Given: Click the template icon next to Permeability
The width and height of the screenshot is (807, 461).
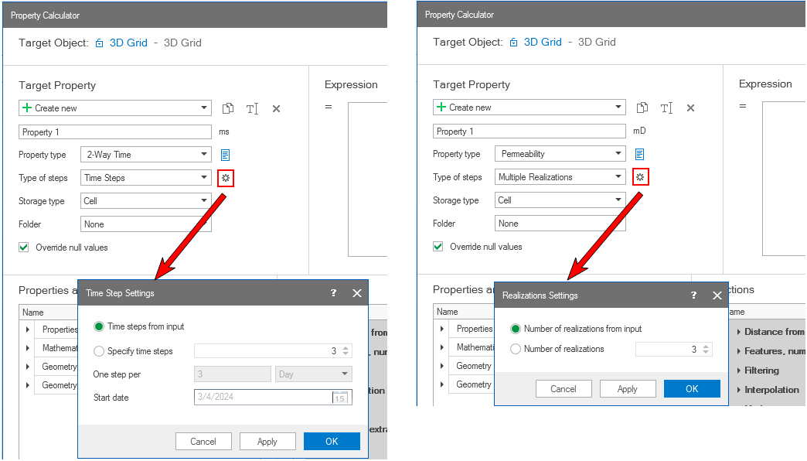Looking at the screenshot, I should click(x=640, y=154).
